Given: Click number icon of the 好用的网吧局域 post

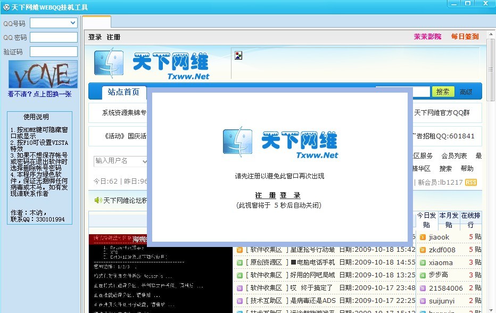Looking at the screenshot, I should (239, 275).
